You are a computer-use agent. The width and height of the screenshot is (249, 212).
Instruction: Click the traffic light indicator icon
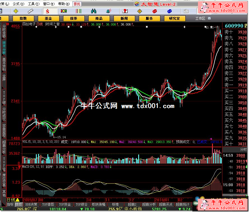point(64,11)
